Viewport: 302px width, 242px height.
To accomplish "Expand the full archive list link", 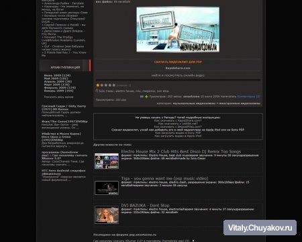I will tap(58, 97).
